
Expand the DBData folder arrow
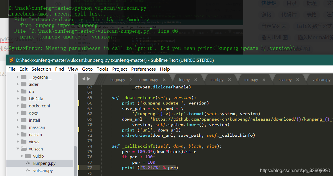pos(18,98)
